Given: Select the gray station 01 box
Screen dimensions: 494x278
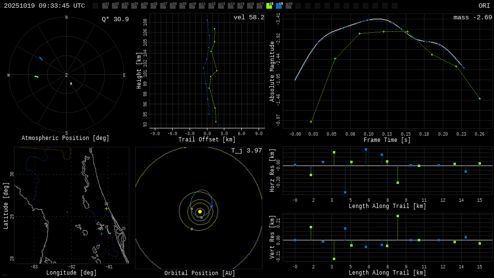Looking at the screenshot, I should click(105, 6).
